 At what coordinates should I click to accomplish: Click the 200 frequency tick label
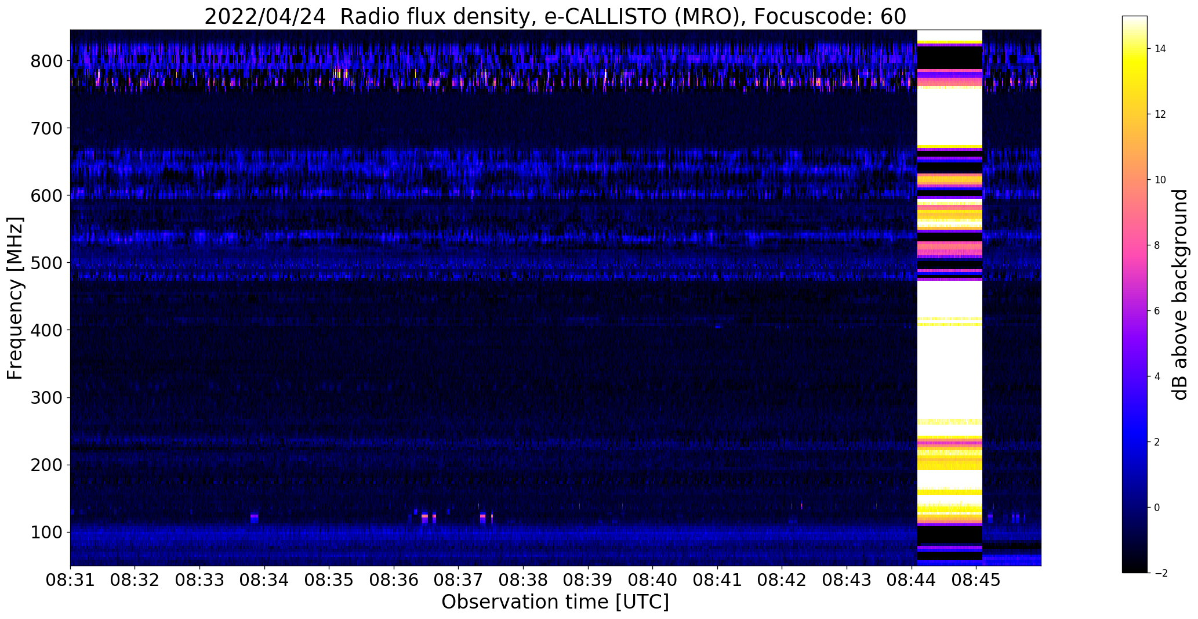coord(46,465)
